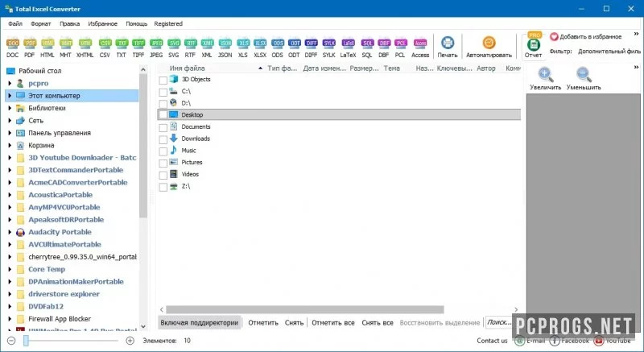Click Включая поддиректории button
This screenshot has height=352, width=644.
point(200,323)
